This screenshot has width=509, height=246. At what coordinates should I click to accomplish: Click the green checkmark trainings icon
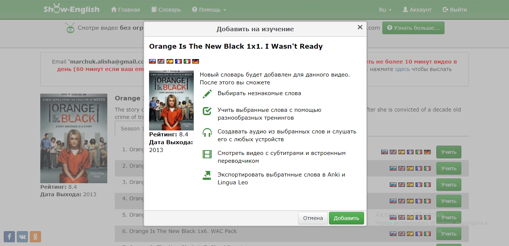[x=207, y=111]
